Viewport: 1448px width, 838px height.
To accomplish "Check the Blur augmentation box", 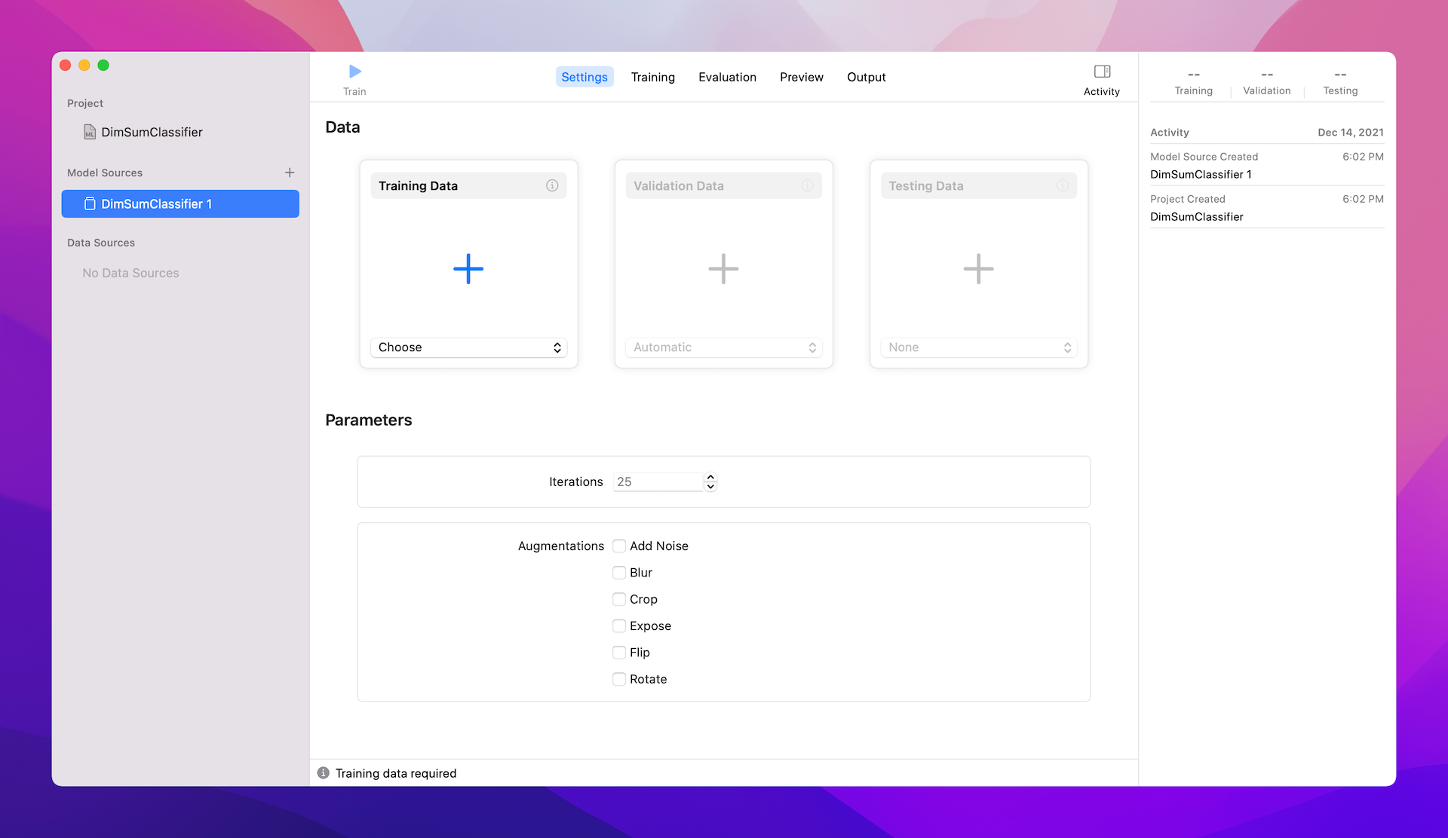I will (x=619, y=573).
